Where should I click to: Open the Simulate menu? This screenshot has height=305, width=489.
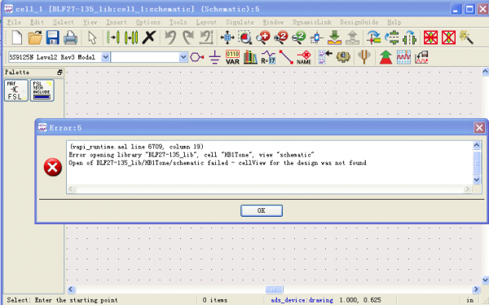[240, 22]
